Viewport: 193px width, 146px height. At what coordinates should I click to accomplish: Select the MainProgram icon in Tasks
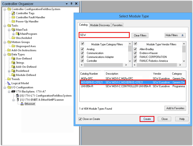18,34
